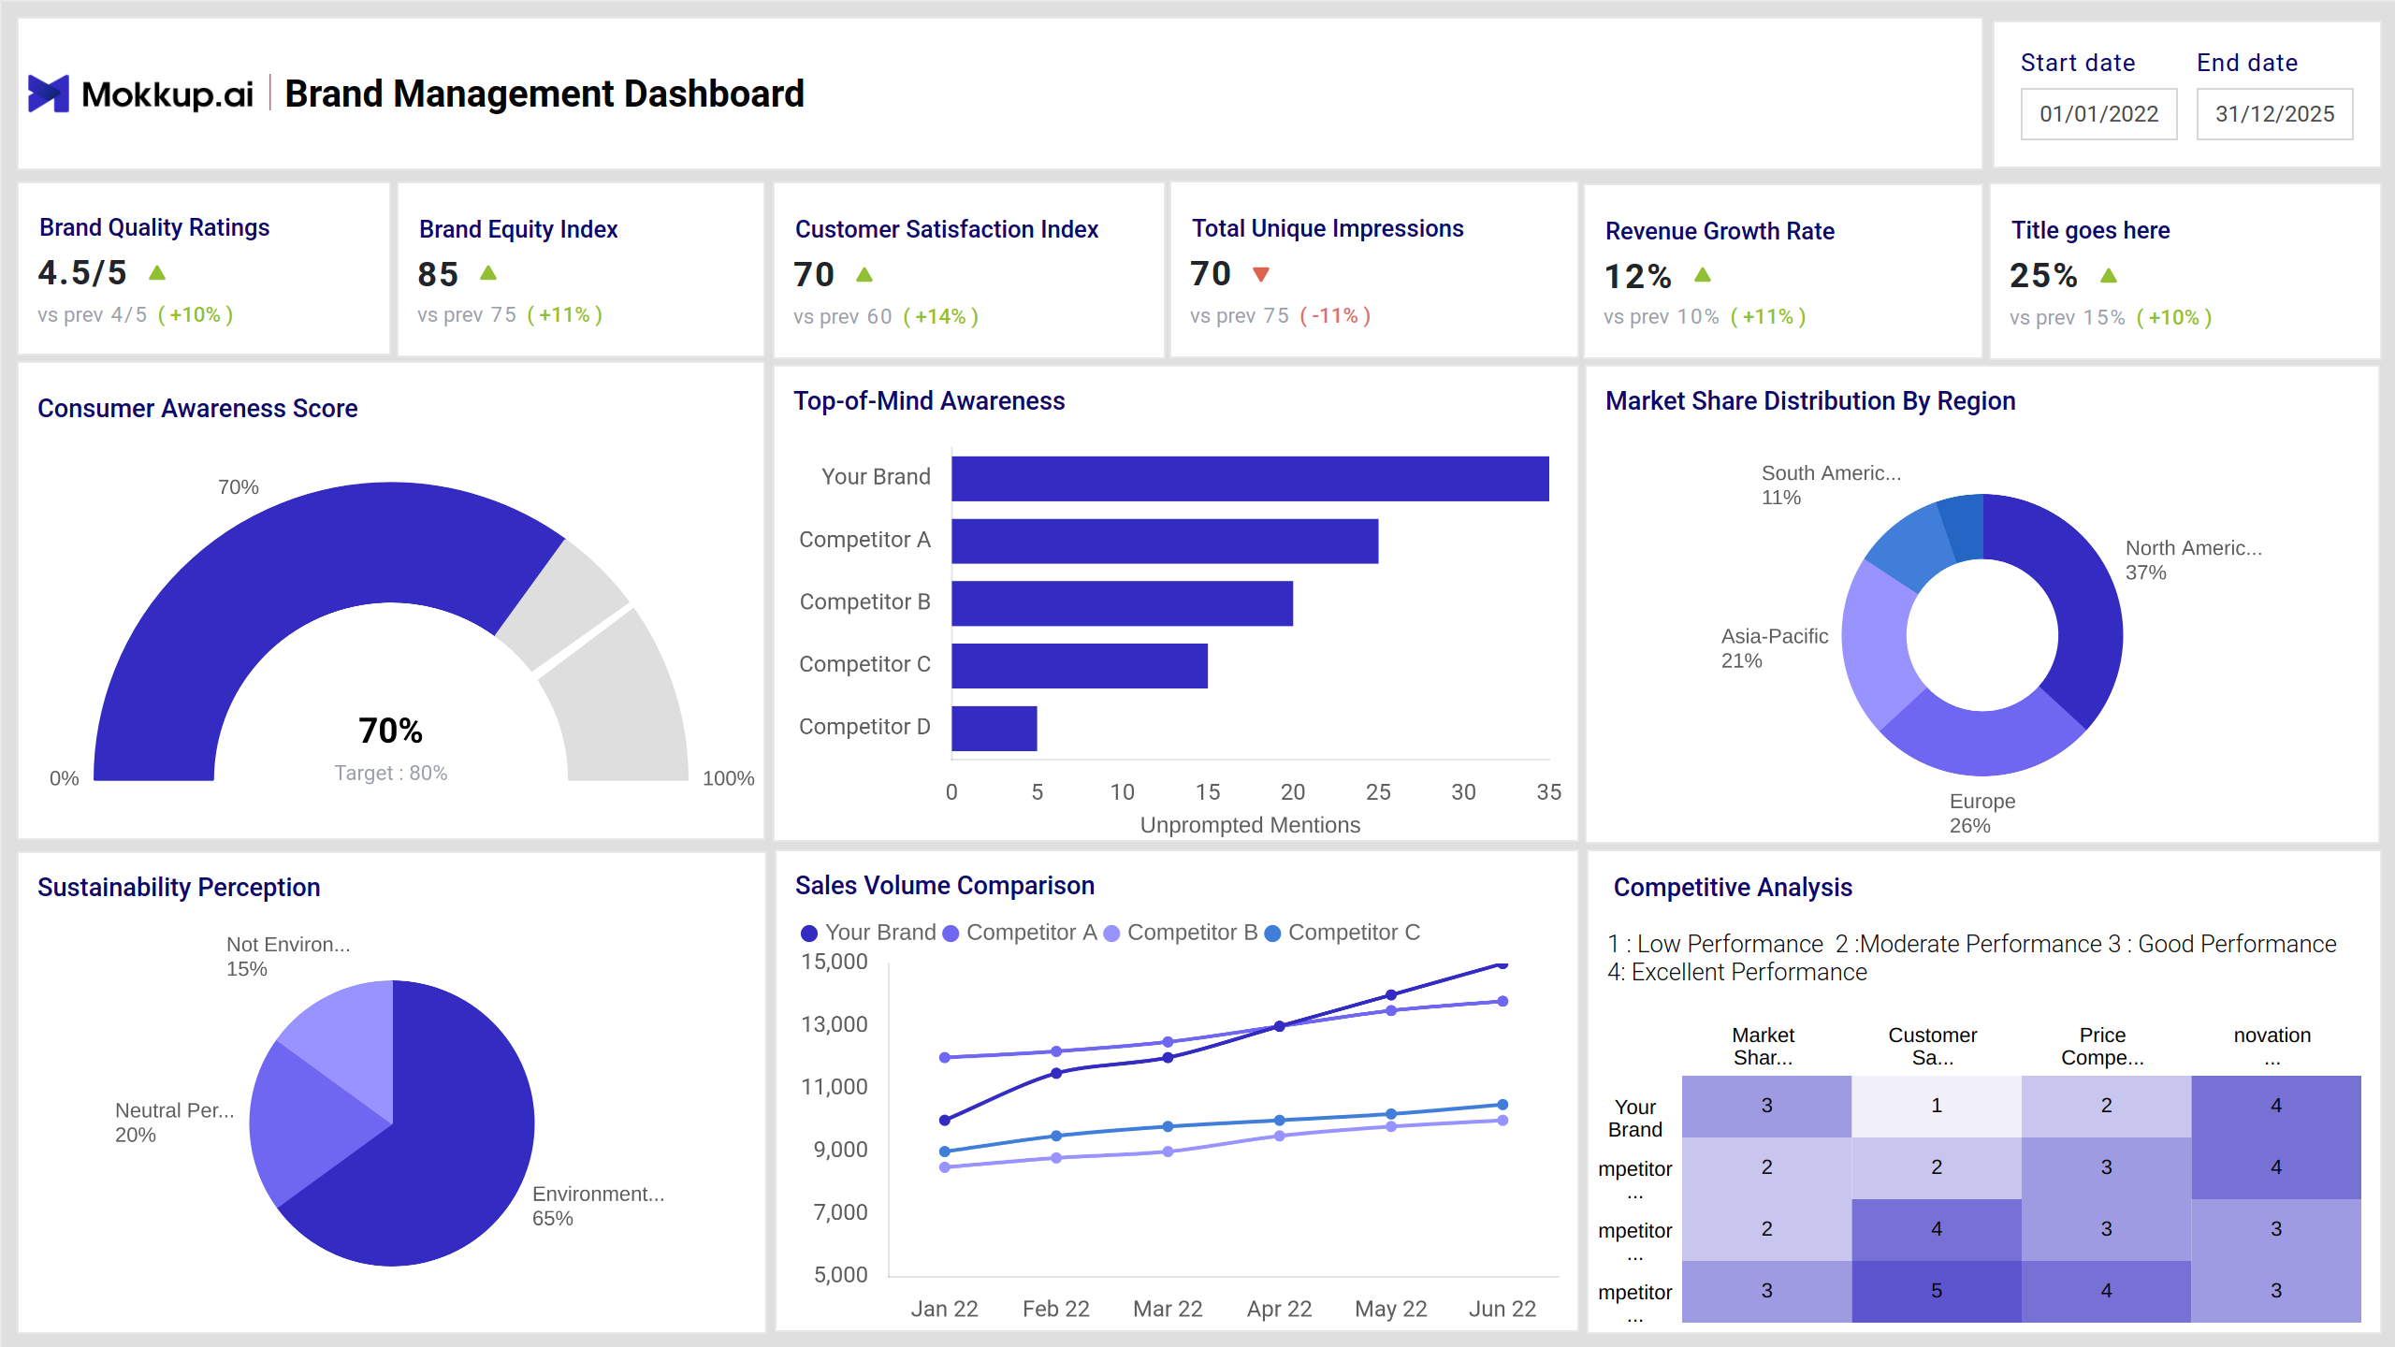
Task: Click the Apr 22 x-axis label
Action: click(x=1279, y=1309)
